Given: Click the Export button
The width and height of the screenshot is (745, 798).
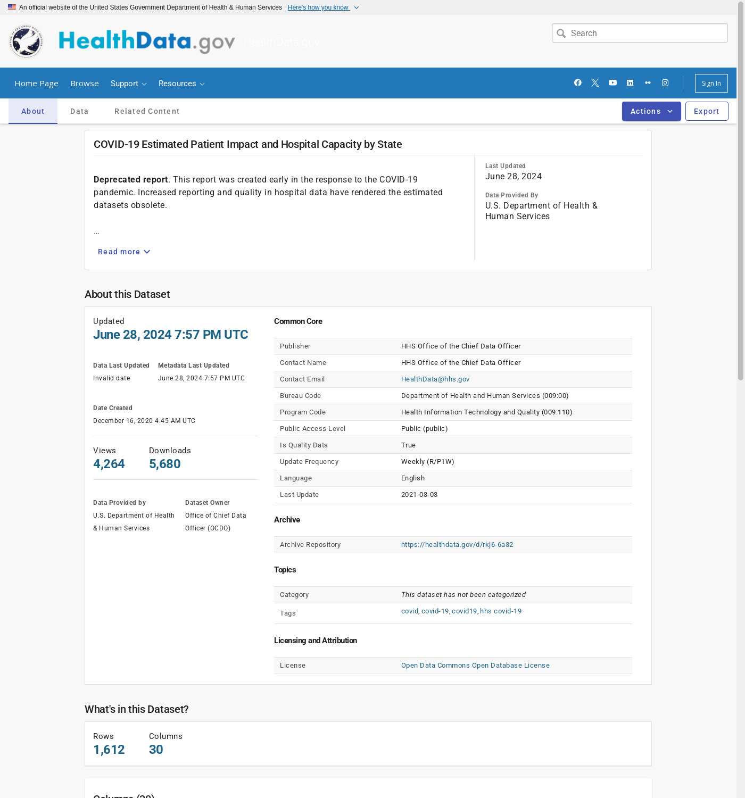Looking at the screenshot, I should tap(706, 111).
